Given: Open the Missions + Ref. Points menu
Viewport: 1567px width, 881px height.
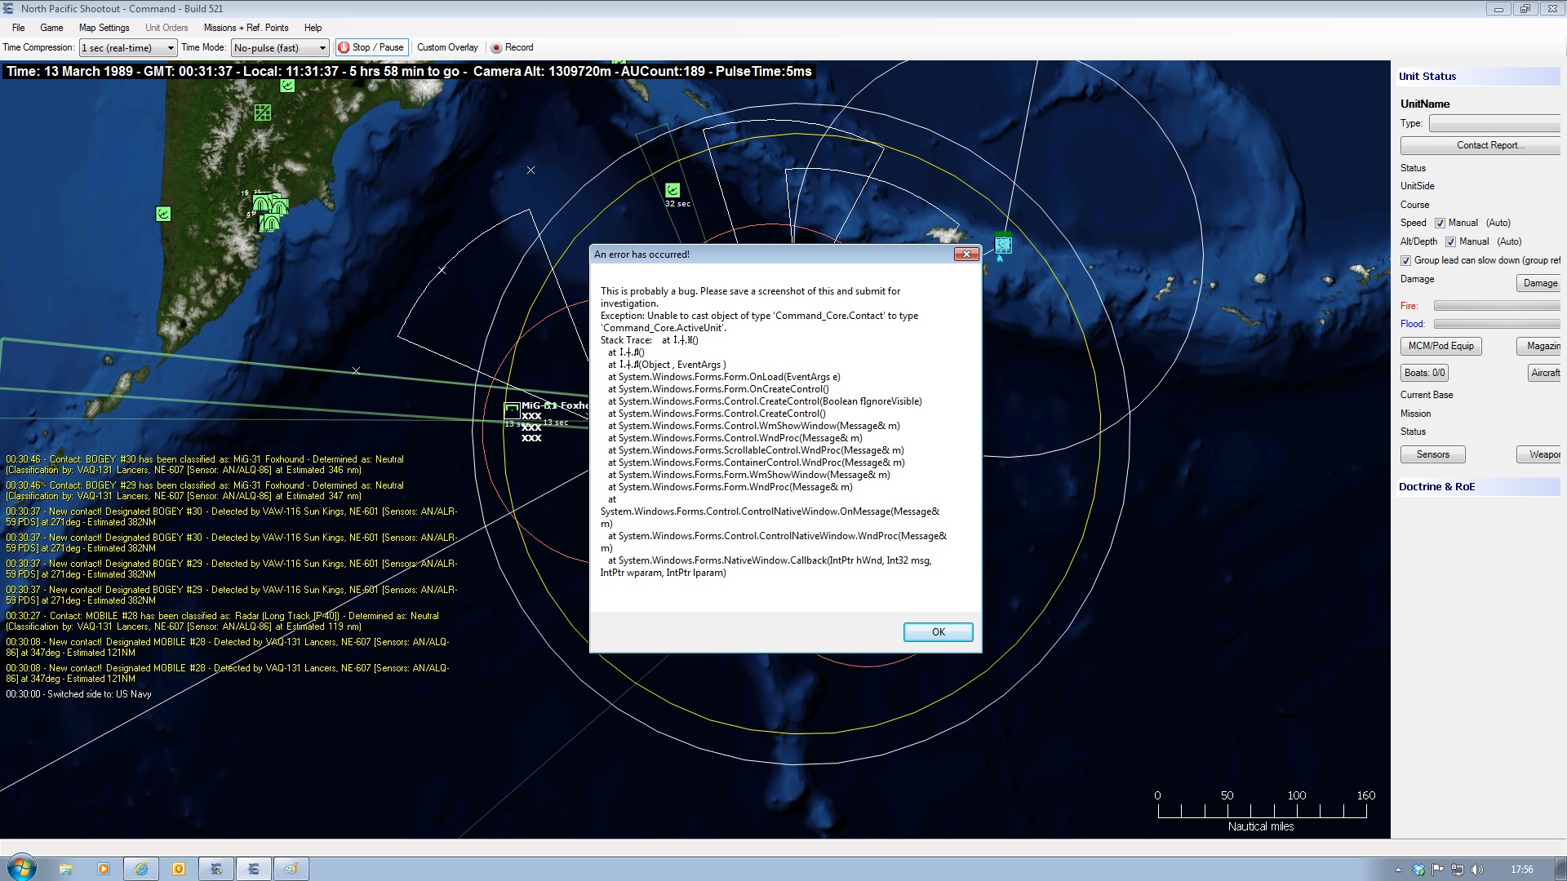Looking at the screenshot, I should coord(246,28).
